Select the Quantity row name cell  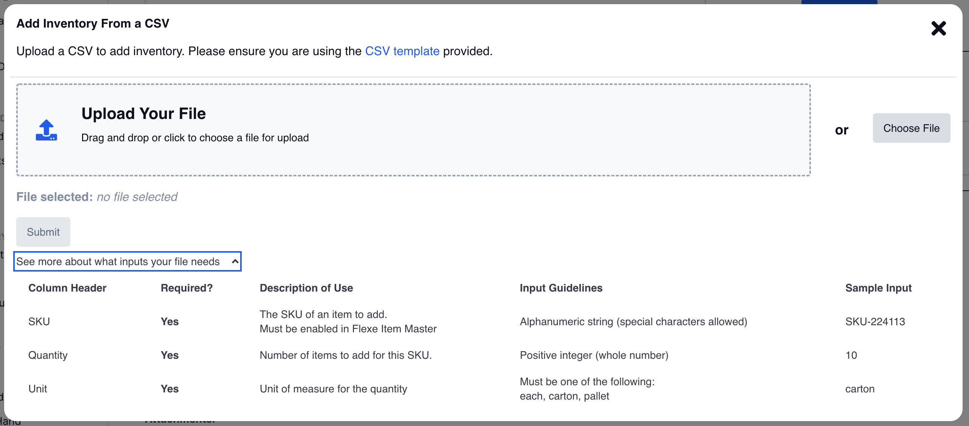coord(48,355)
